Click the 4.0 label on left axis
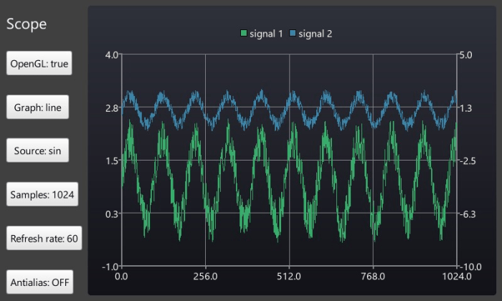This screenshot has width=502, height=301. pyautogui.click(x=111, y=55)
